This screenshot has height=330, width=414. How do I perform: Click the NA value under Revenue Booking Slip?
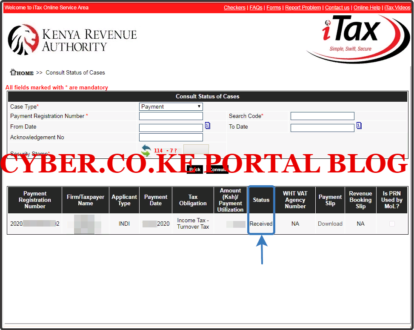click(x=360, y=224)
